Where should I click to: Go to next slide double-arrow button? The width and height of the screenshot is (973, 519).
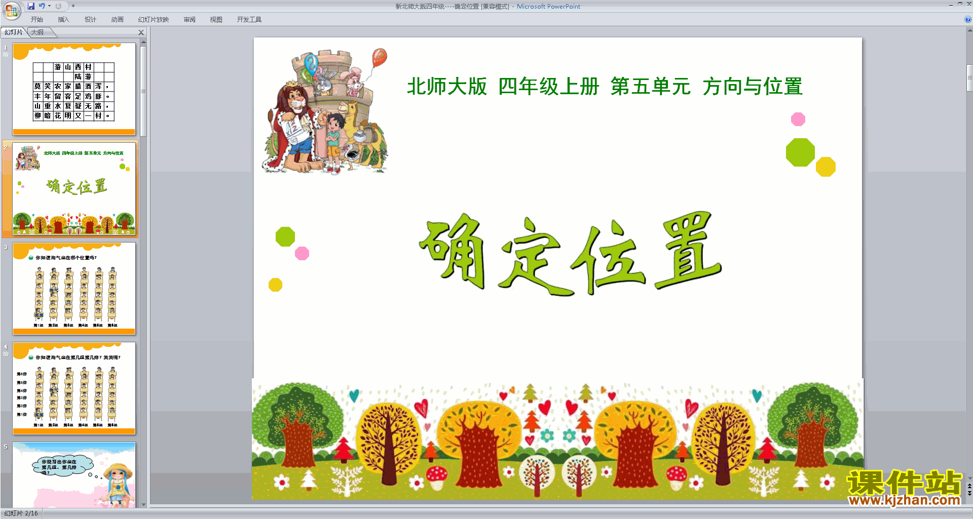[969, 493]
